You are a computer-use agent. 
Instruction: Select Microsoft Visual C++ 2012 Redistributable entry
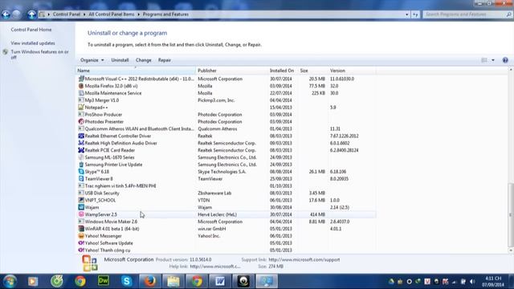(226, 79)
